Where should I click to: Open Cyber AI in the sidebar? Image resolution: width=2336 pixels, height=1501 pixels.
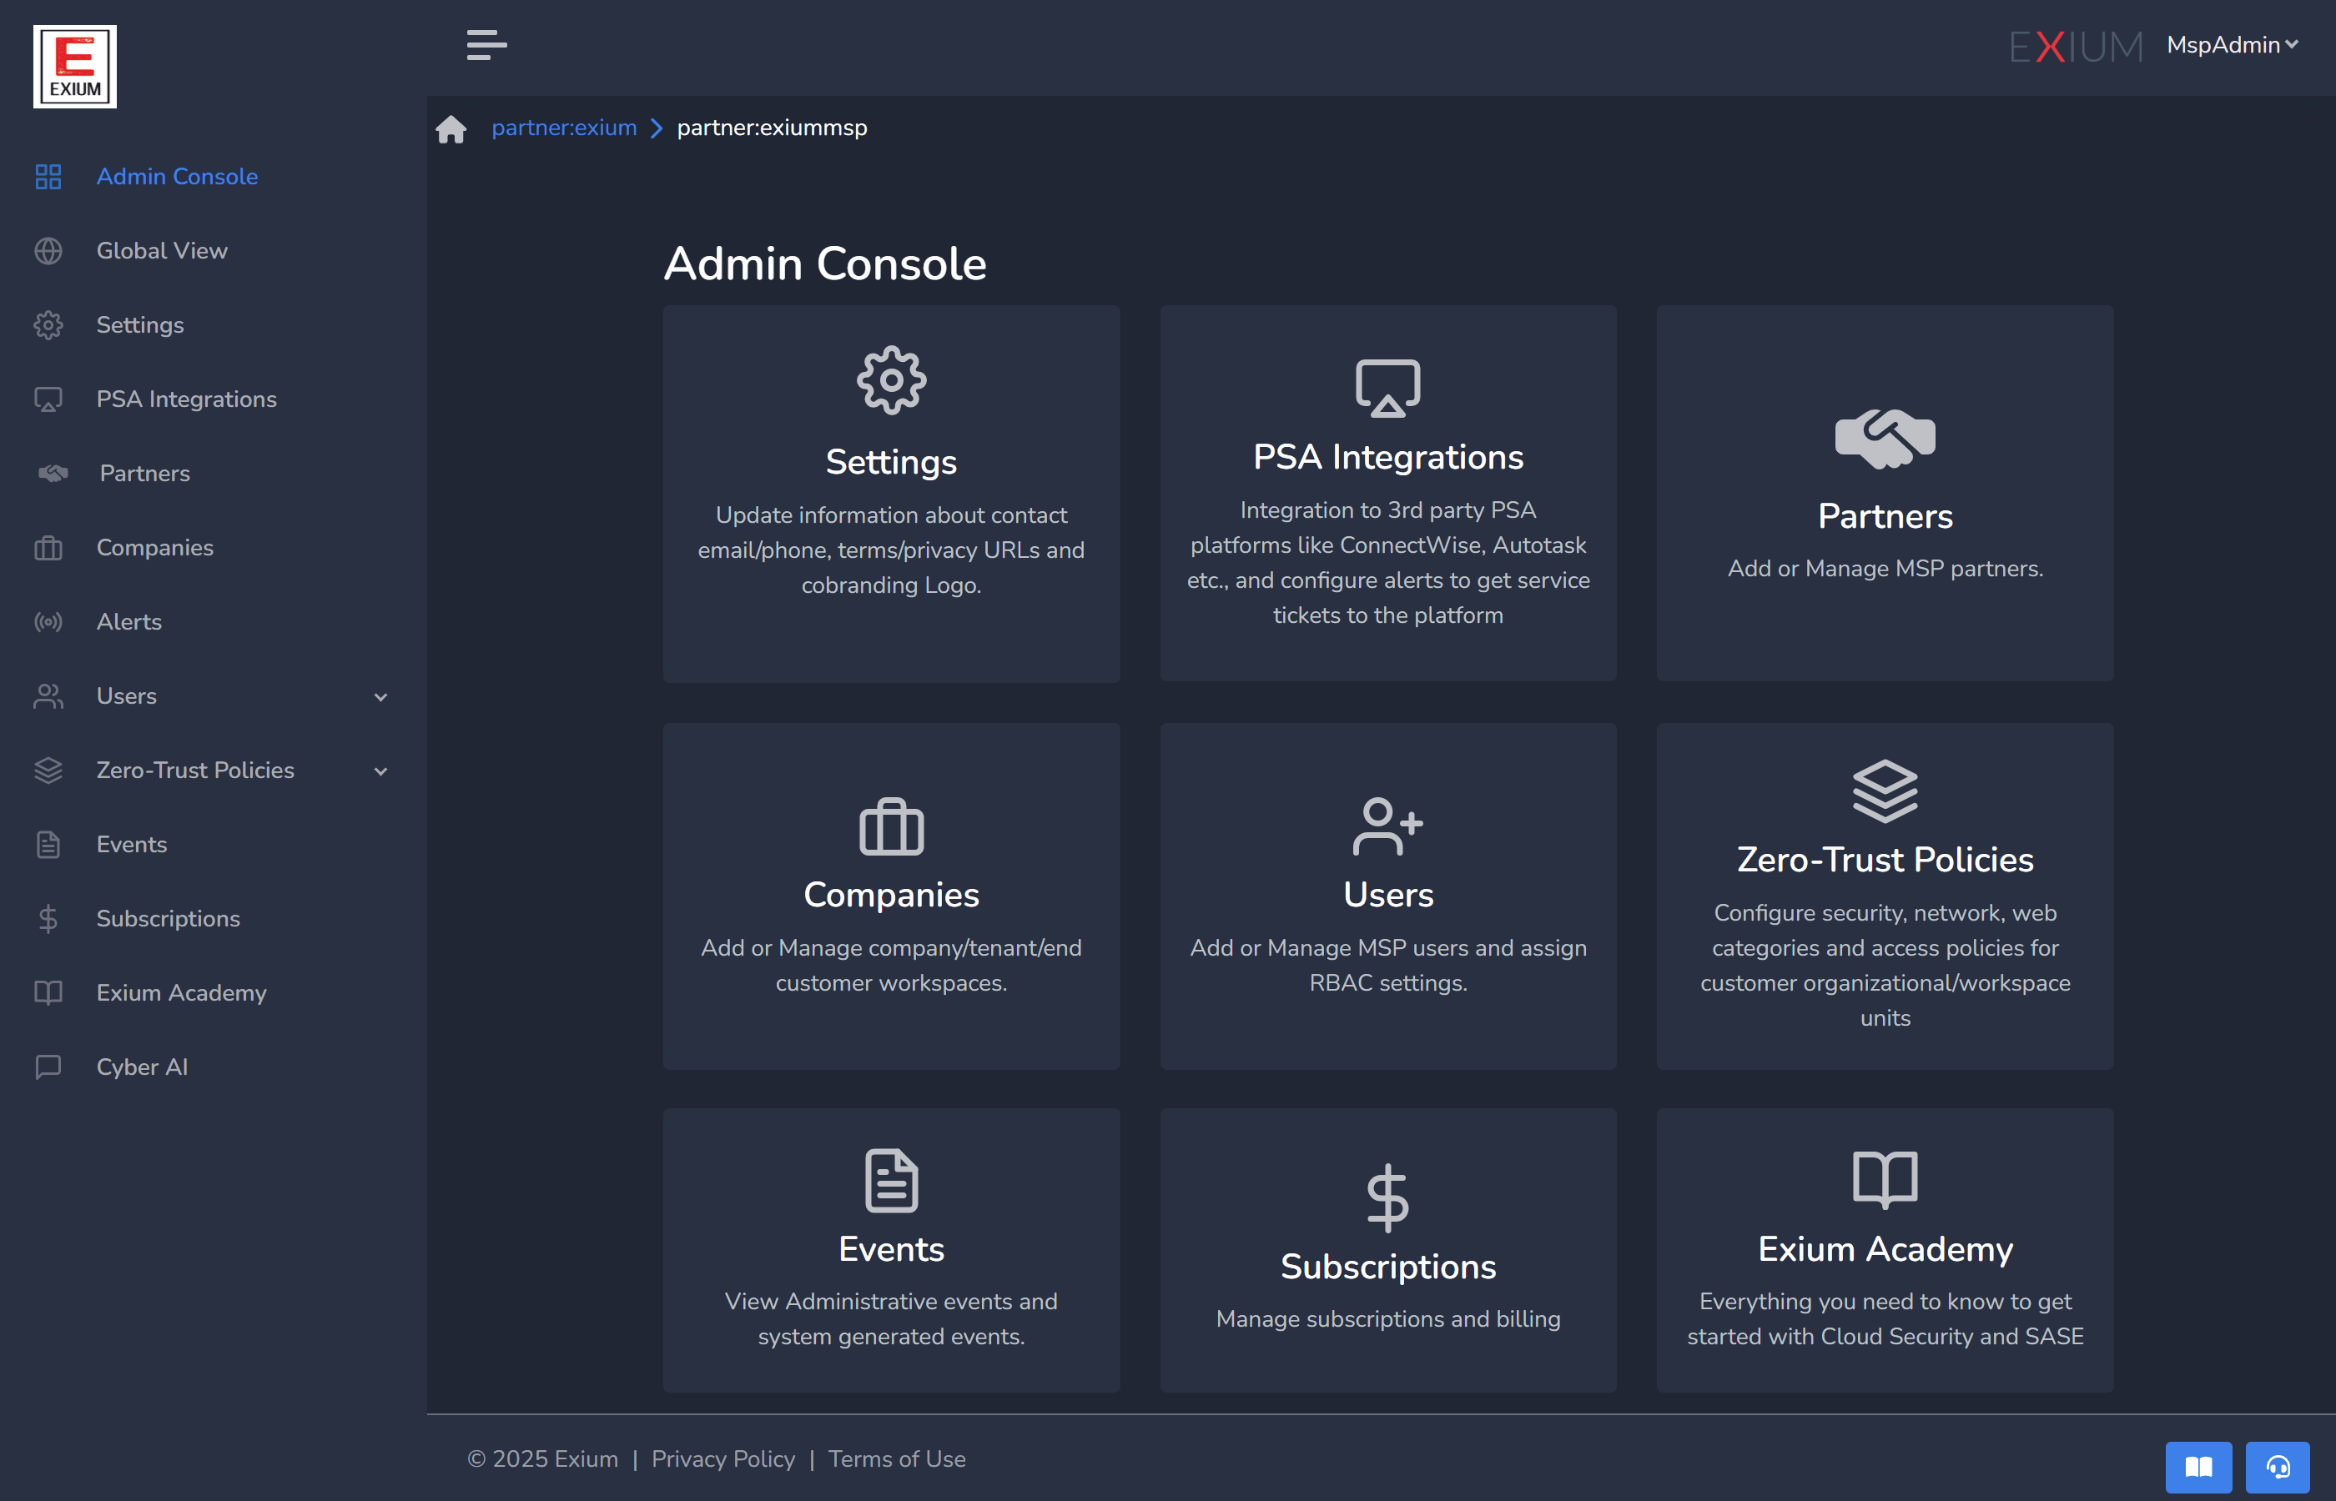(143, 1067)
